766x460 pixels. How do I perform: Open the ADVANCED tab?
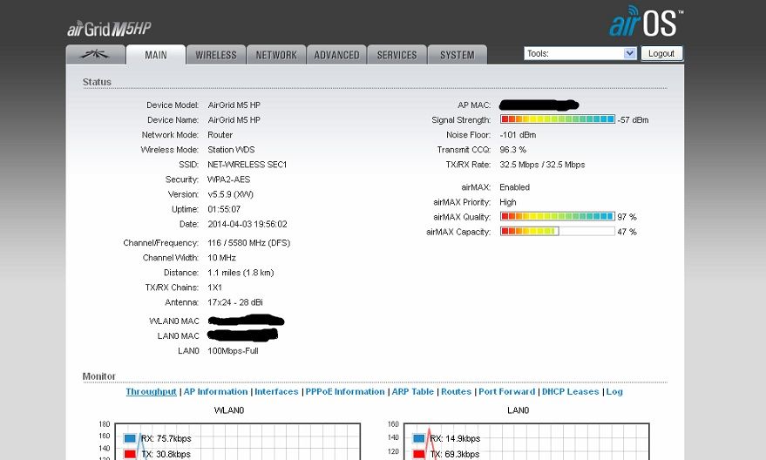coord(336,55)
